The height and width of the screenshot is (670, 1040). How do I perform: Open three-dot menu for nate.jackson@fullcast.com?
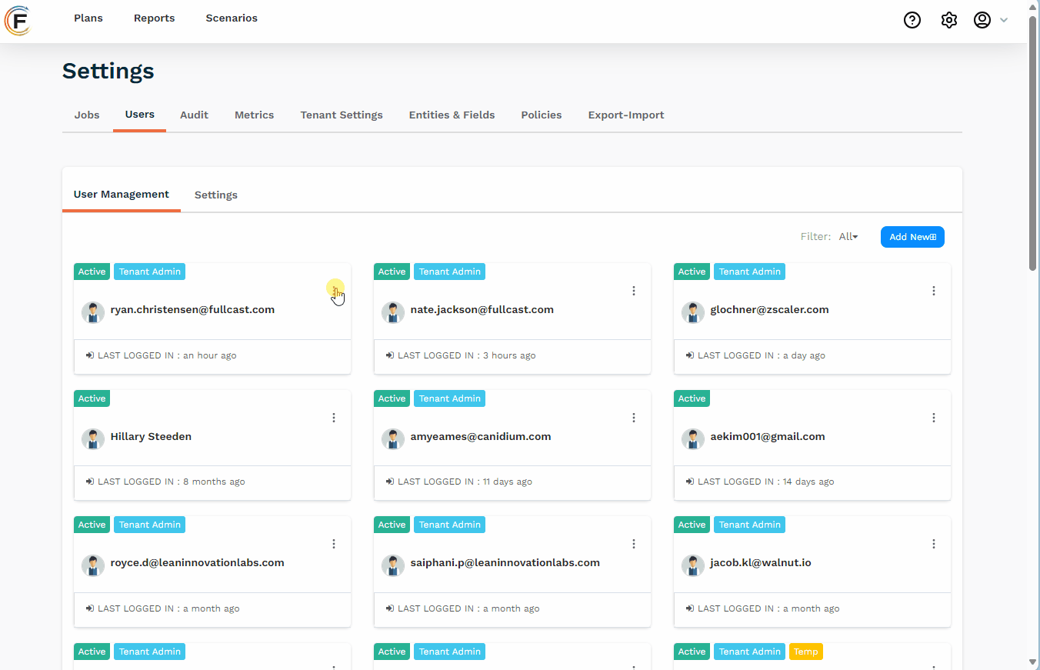click(x=634, y=291)
